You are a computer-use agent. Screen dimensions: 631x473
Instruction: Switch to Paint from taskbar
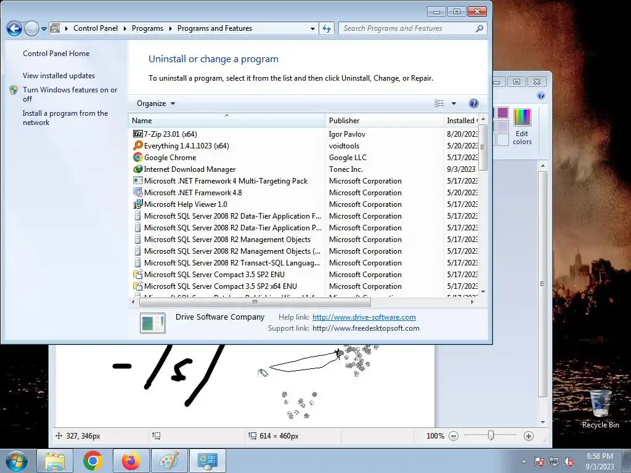coord(169,461)
